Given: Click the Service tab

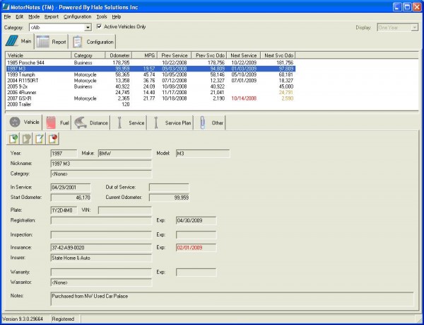Looking at the screenshot, I should coord(131,122).
